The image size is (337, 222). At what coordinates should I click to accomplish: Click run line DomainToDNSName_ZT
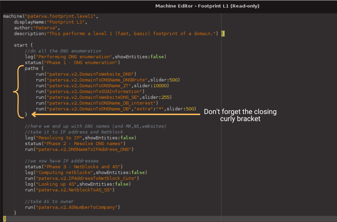pyautogui.click(x=102, y=86)
